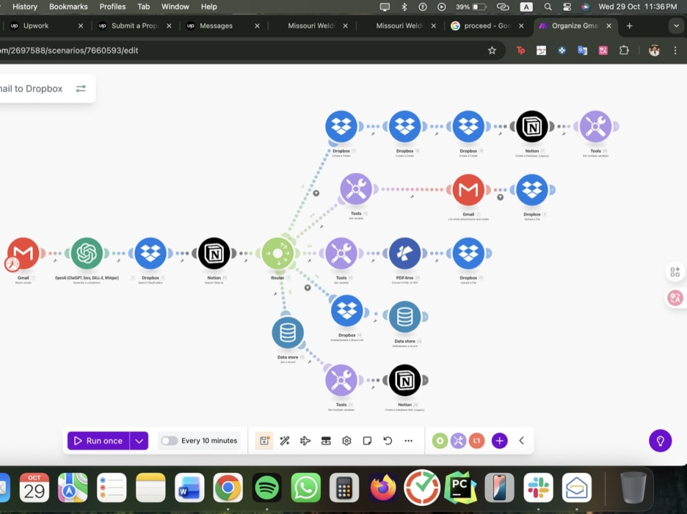Click the purple Tools favorite icon

458,441
